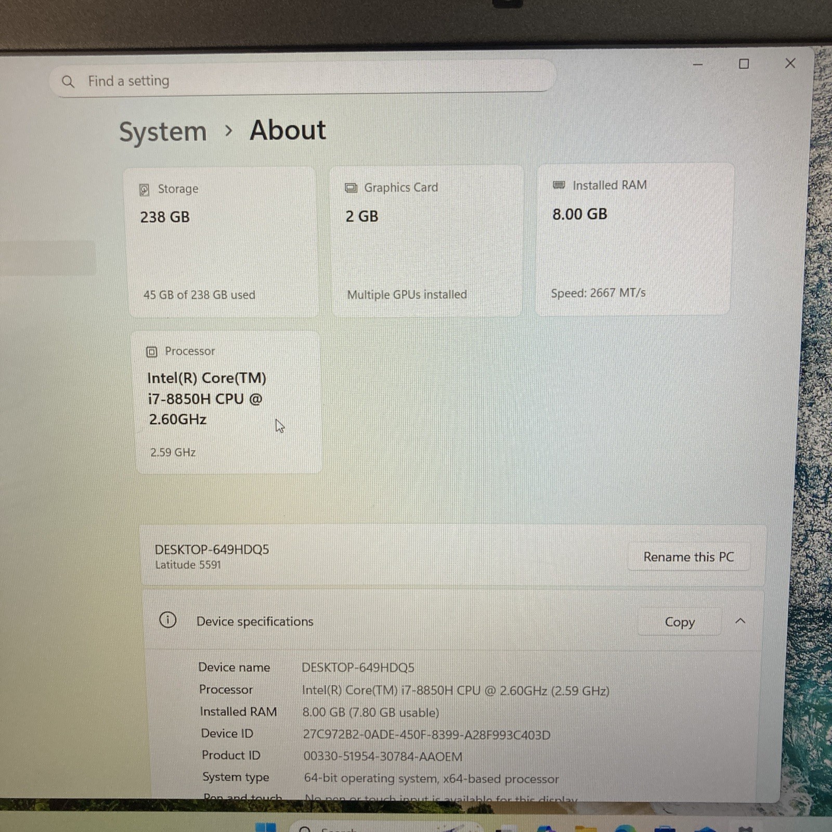The height and width of the screenshot is (832, 832).
Task: Select the DESKTOP-649HDQ5 value in Device name row
Action: tap(358, 667)
